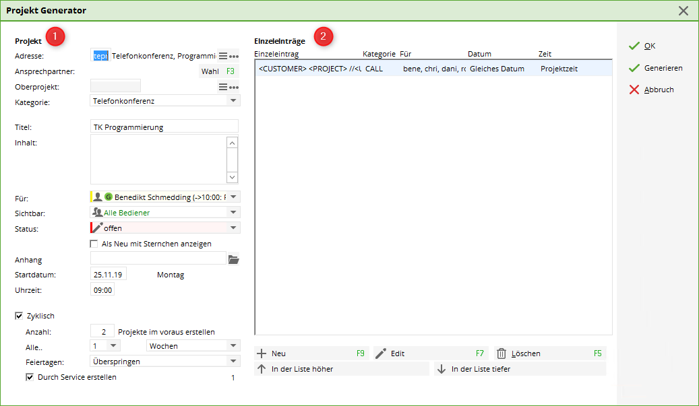699x406 pixels.
Task: Open the Adresse list menu icon
Action: 223,56
